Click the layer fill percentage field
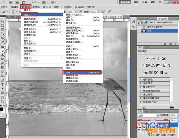179x138 pixels. (x=173, y=120)
